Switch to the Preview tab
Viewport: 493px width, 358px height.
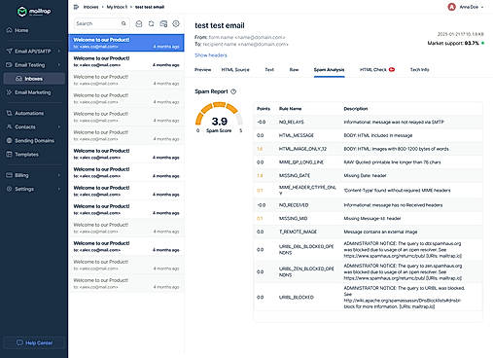point(203,70)
